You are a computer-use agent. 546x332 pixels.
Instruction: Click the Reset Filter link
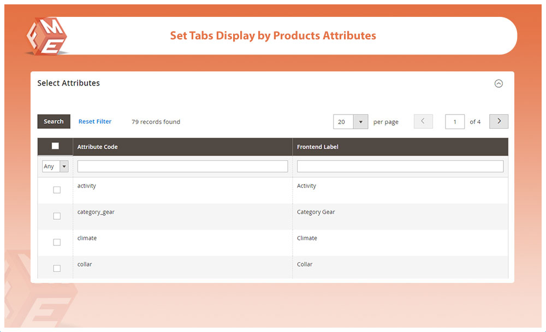[x=95, y=122]
